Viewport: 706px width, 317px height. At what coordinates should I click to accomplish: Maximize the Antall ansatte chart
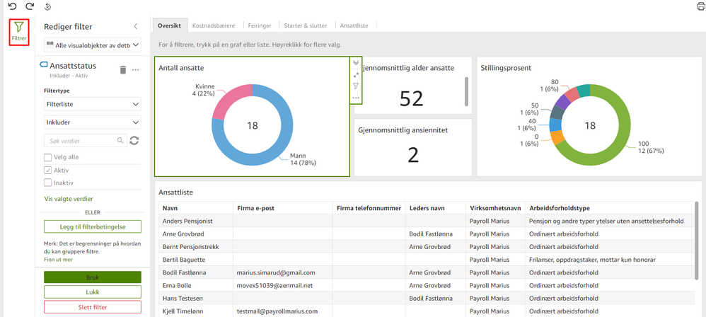(x=356, y=74)
